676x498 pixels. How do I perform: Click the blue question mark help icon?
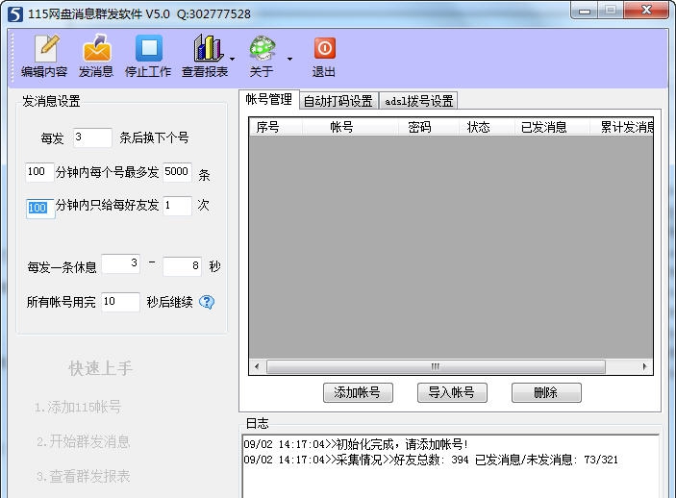[207, 302]
